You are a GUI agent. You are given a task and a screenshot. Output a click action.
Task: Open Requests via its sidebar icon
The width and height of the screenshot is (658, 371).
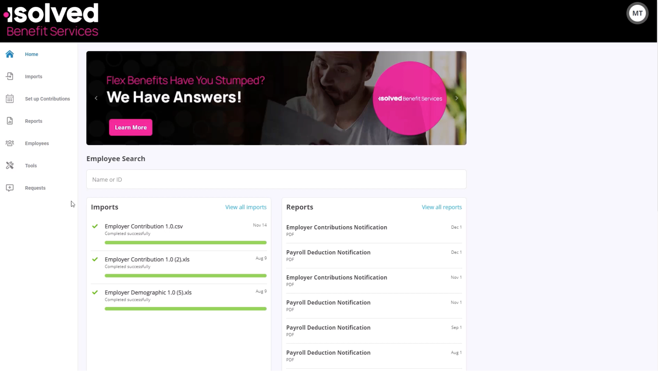pyautogui.click(x=10, y=188)
